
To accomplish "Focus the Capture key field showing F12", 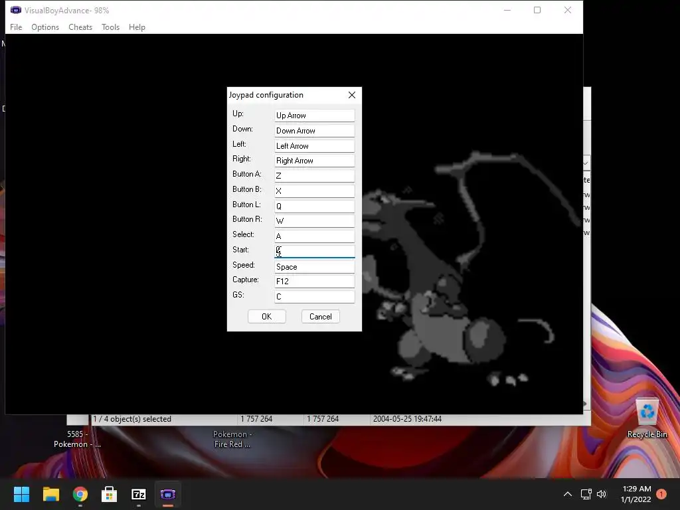I will (x=314, y=281).
